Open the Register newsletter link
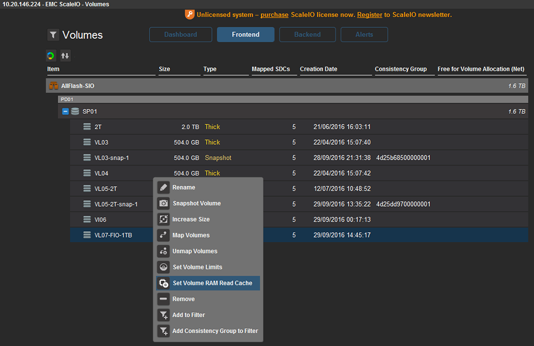The width and height of the screenshot is (534, 346). 370,14
